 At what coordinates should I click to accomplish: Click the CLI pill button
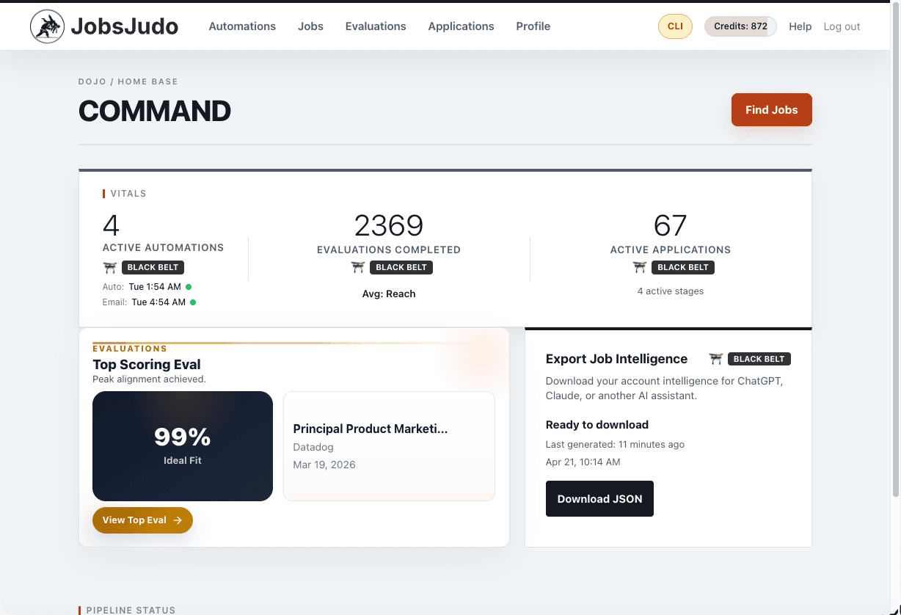click(675, 26)
